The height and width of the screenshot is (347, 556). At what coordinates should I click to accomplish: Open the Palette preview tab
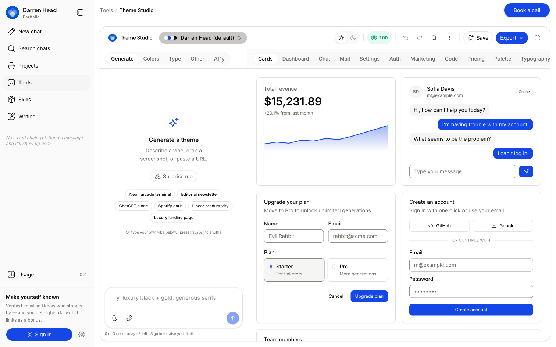[503, 59]
